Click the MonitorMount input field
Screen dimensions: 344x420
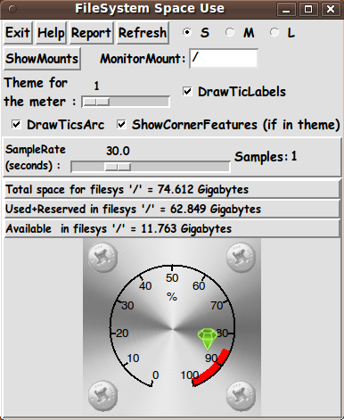(x=224, y=58)
